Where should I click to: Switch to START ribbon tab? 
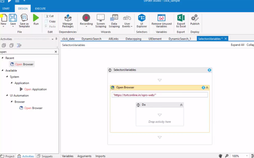tap(6, 8)
